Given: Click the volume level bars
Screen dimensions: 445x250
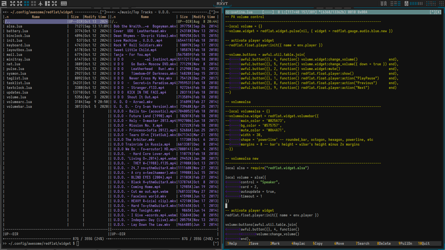Looking at the screenshot, I should point(416,3).
